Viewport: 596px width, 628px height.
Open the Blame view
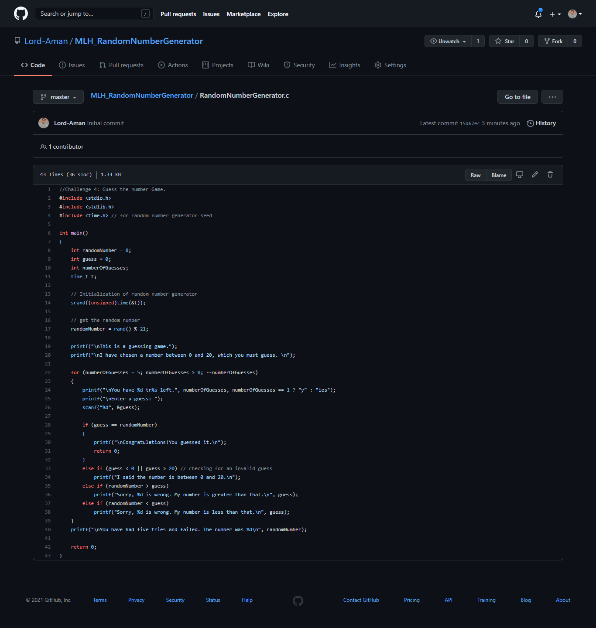pyautogui.click(x=499, y=175)
